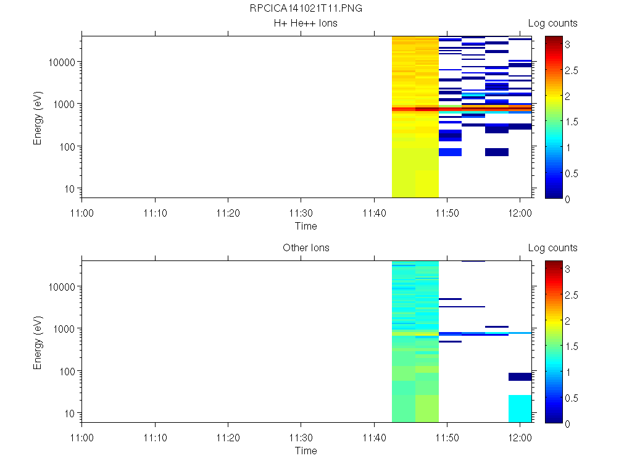The image size is (632, 474).
Task: Click the 11:10 tick label of the top plot
Action: 155,213
